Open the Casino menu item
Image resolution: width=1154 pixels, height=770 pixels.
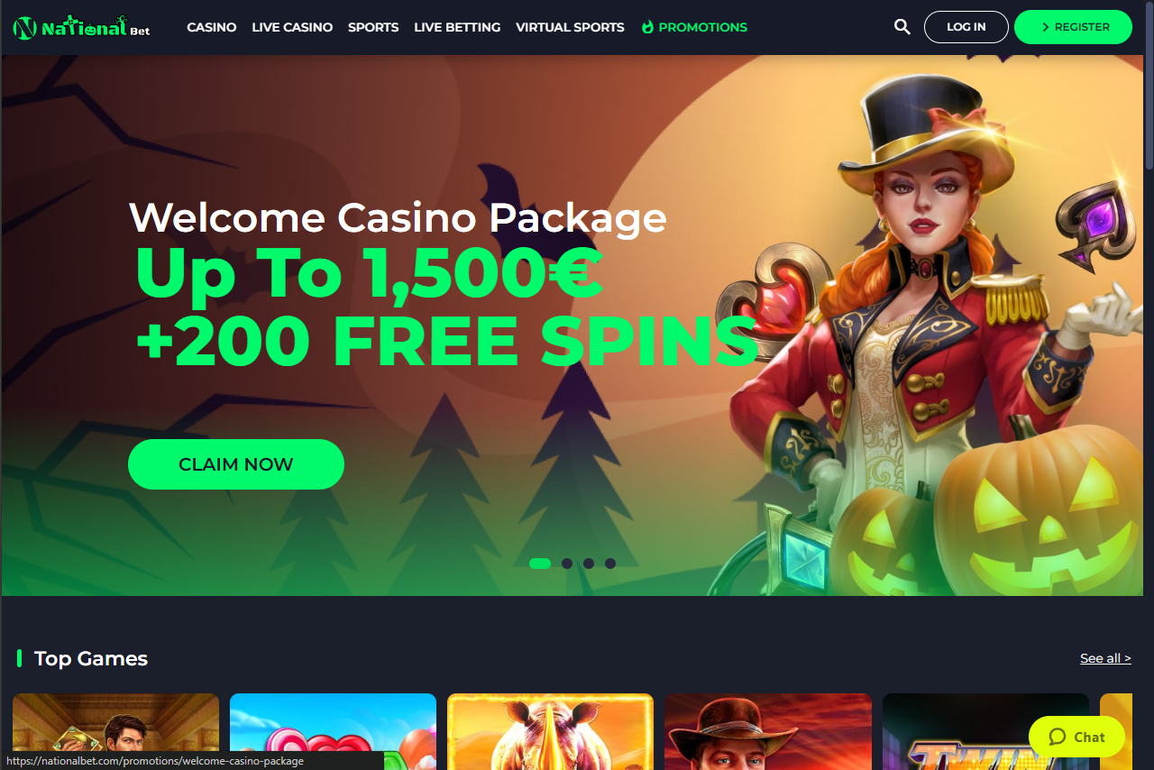212,27
